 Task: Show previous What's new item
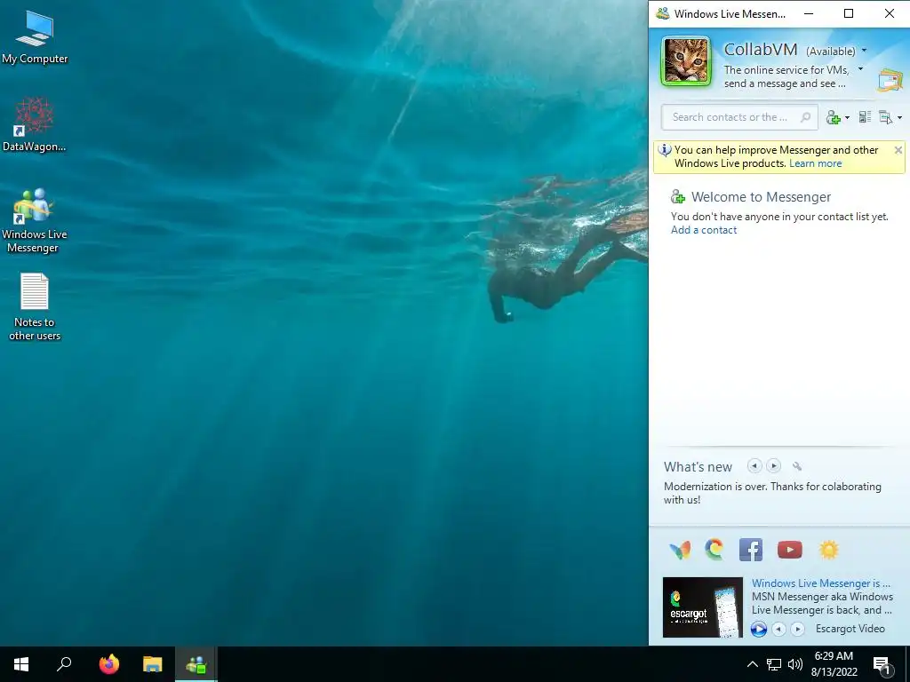coord(754,465)
